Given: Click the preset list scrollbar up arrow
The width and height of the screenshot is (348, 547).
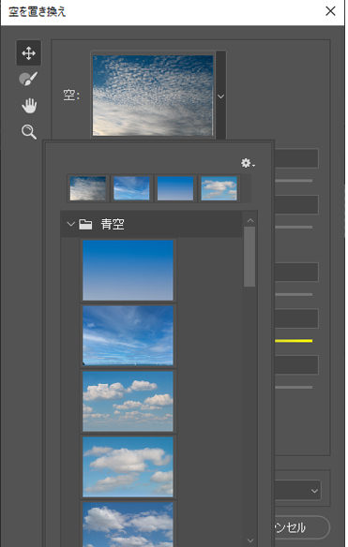Looking at the screenshot, I should pos(250,220).
